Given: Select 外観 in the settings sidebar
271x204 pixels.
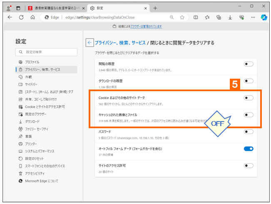Looking at the screenshot, I should point(28,77).
